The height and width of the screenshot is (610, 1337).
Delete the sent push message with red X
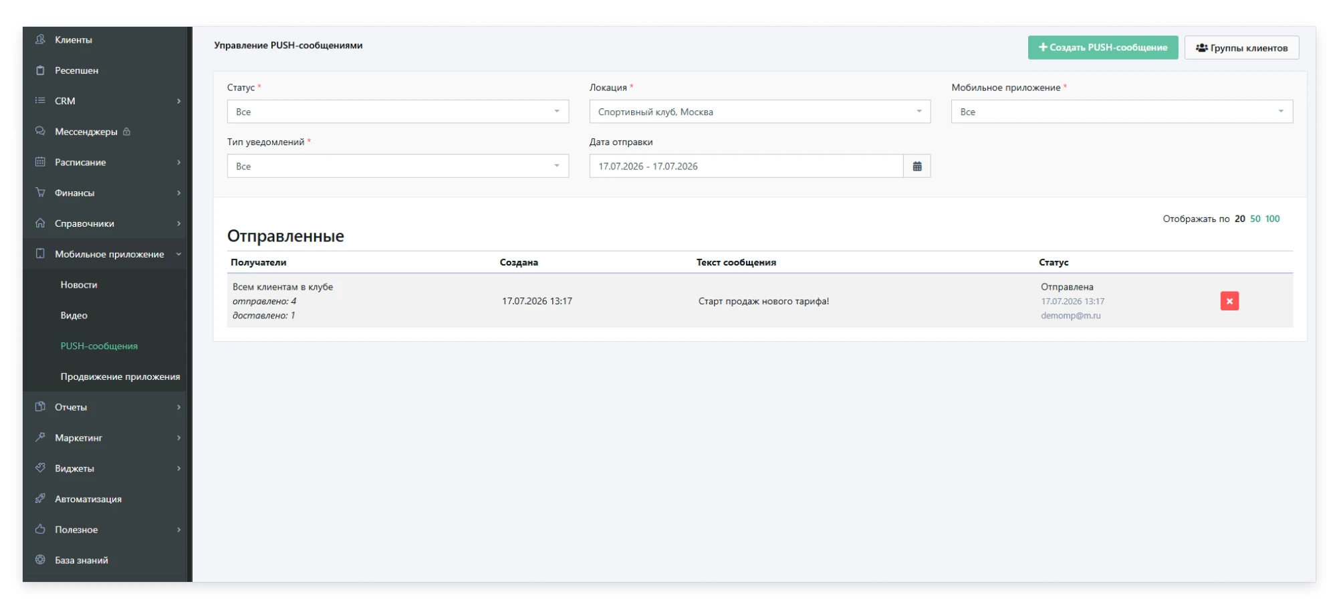(x=1229, y=301)
